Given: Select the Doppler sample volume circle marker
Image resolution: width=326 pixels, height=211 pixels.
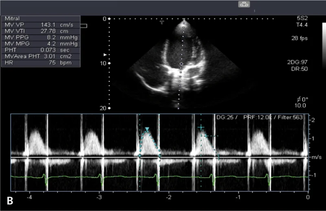Looking at the screenshot, I should click(181, 64).
